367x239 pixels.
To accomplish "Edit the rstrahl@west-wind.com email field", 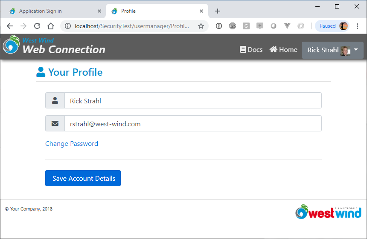I will [x=193, y=123].
